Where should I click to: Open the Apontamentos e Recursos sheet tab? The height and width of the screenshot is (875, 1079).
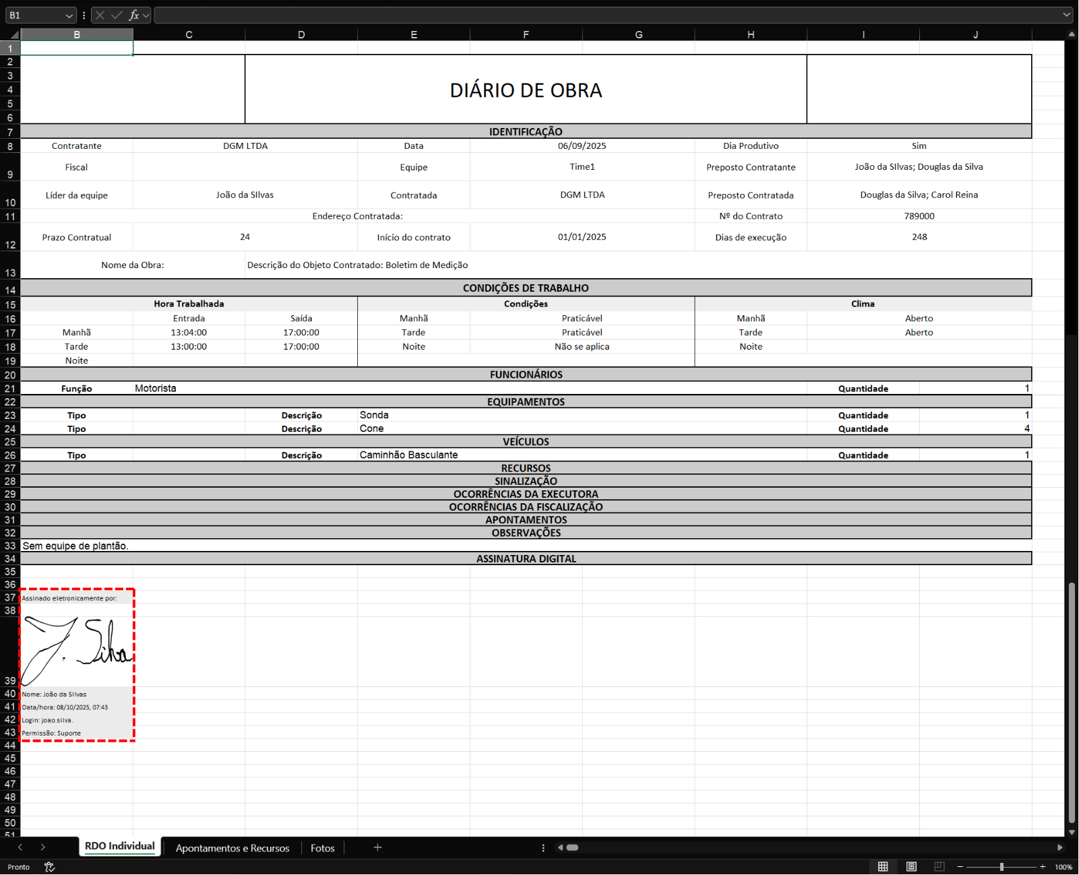click(233, 848)
